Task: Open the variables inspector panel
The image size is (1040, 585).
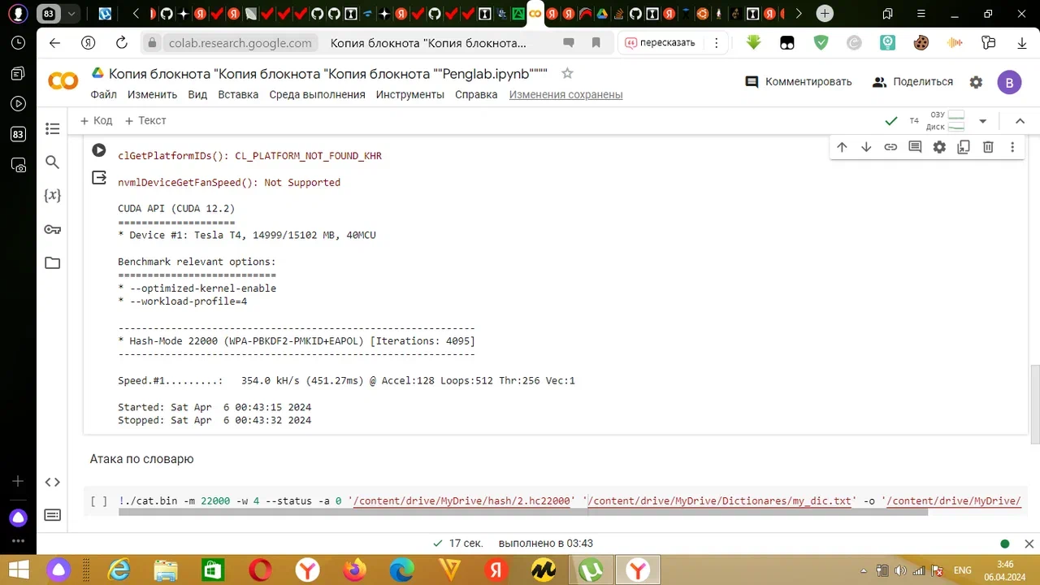Action: pos(52,195)
